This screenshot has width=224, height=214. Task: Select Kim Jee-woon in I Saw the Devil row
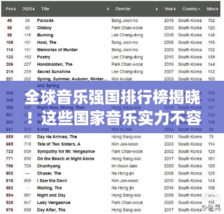(x=125, y=181)
